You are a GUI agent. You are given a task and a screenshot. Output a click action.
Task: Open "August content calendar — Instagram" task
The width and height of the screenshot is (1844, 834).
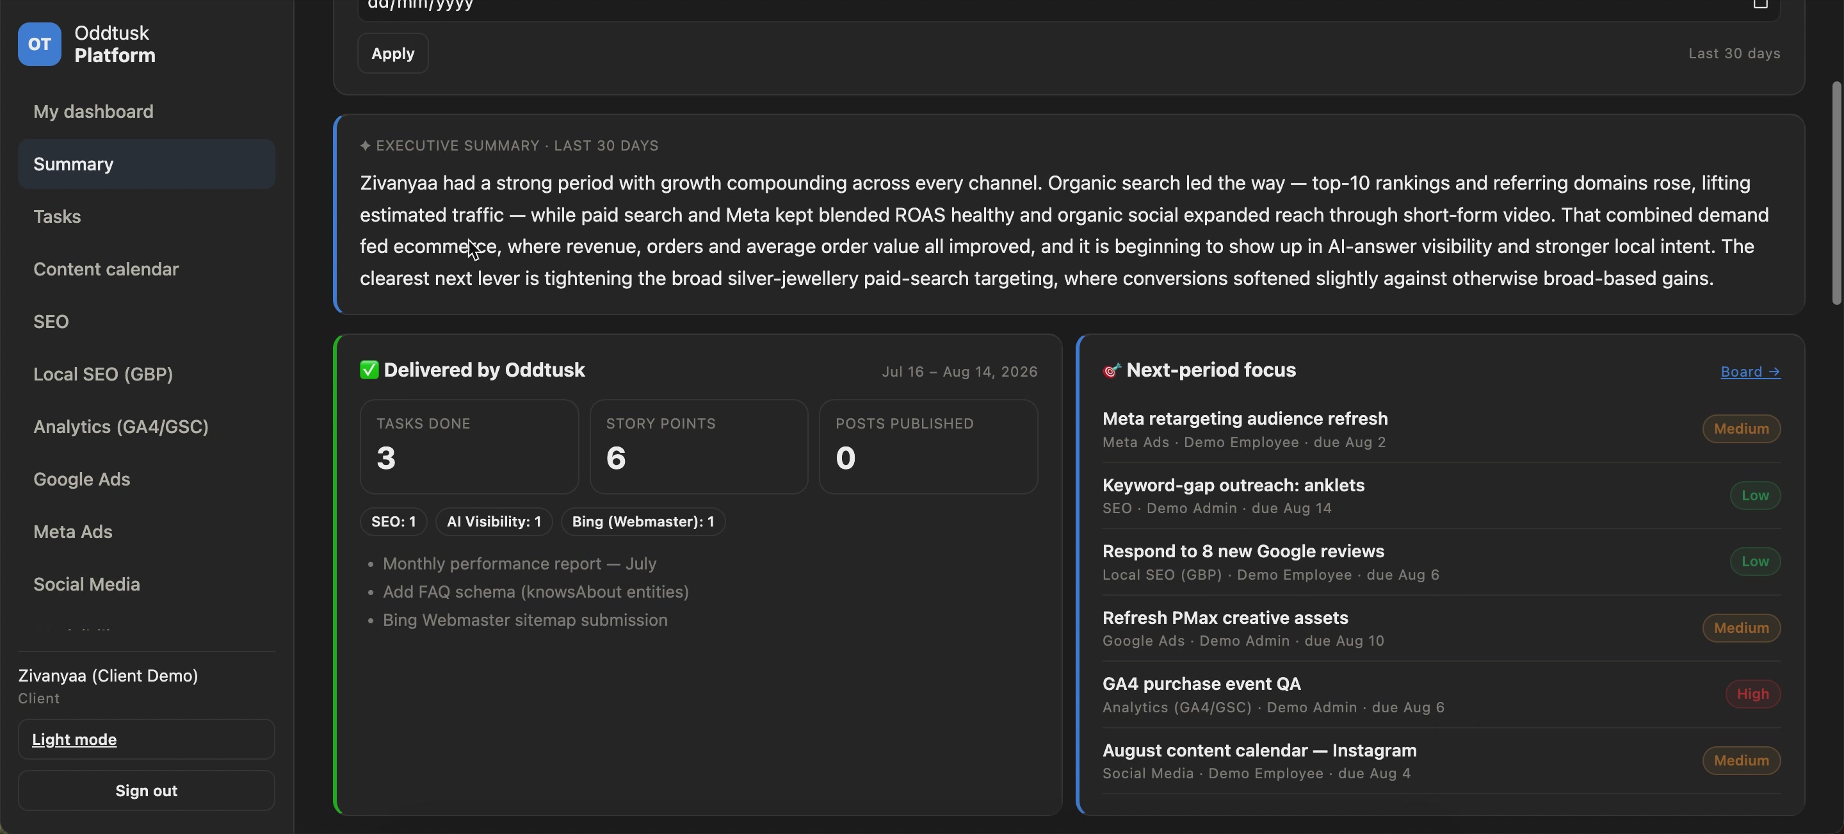click(1260, 750)
